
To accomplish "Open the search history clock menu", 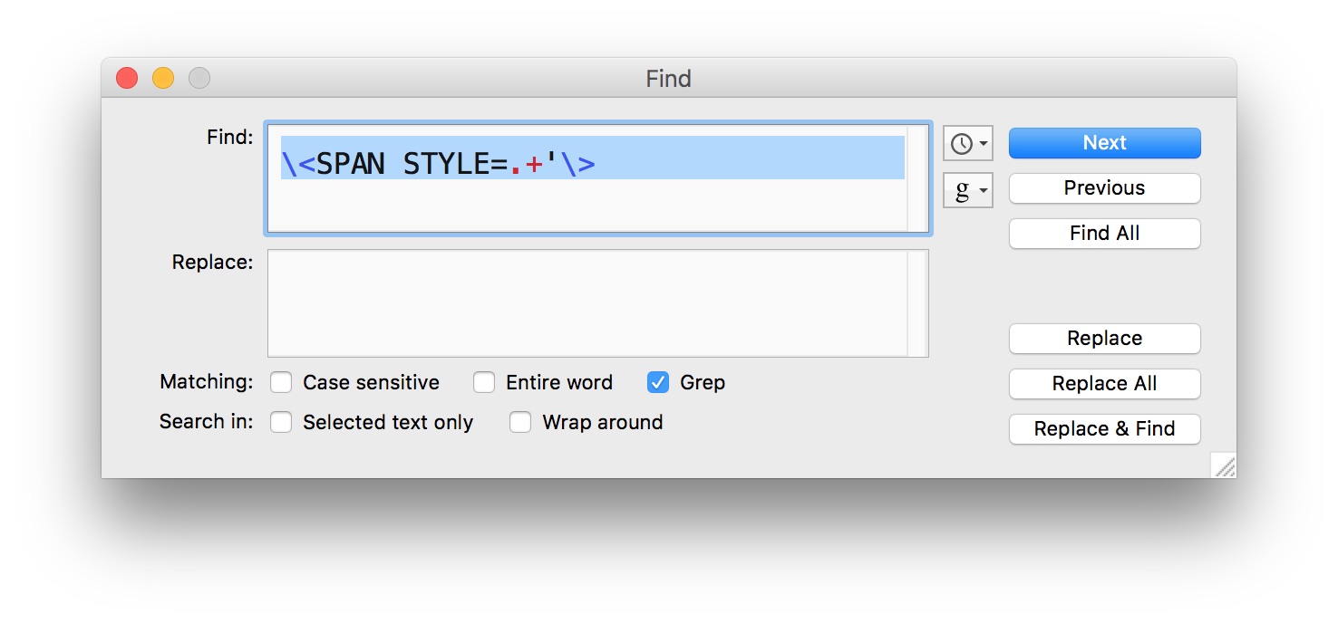I will tap(968, 143).
